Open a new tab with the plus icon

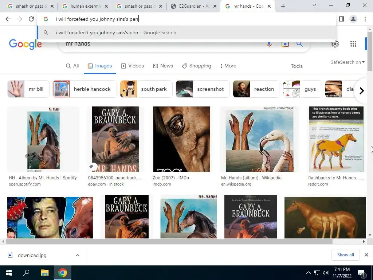point(283,6)
